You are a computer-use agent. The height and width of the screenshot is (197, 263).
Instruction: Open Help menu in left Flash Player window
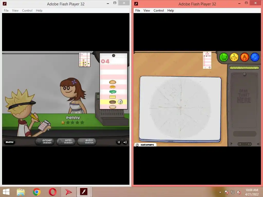(39, 10)
